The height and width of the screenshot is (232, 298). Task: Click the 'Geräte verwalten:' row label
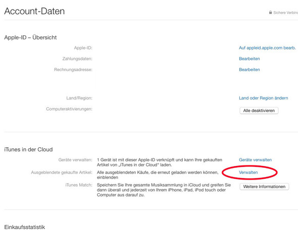[x=75, y=160]
